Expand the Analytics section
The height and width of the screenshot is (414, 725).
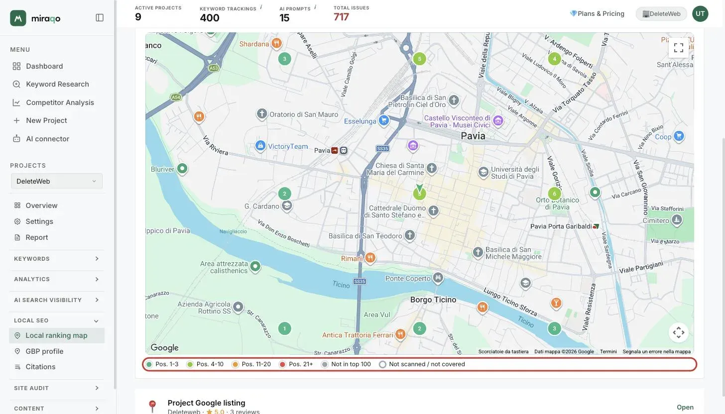pos(57,279)
